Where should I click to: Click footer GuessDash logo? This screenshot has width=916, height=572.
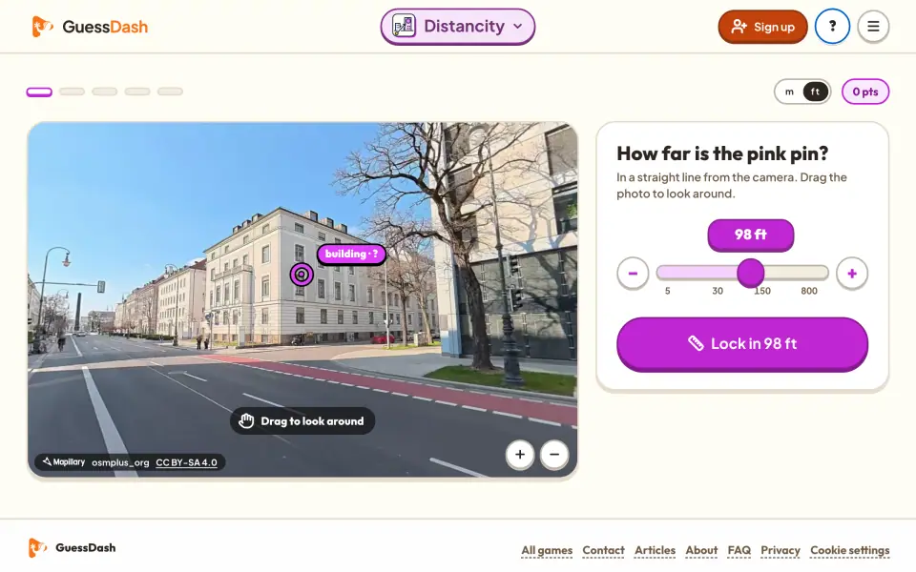[72, 547]
